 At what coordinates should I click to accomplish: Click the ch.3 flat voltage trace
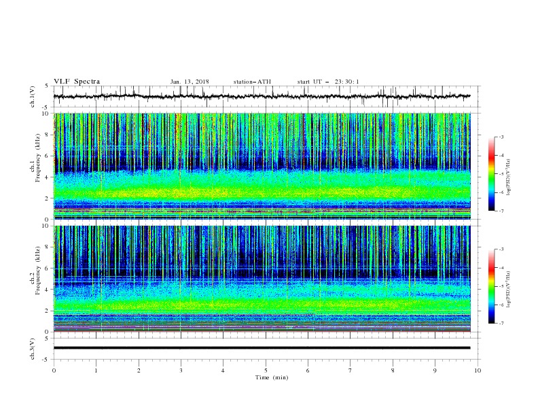coord(262,348)
